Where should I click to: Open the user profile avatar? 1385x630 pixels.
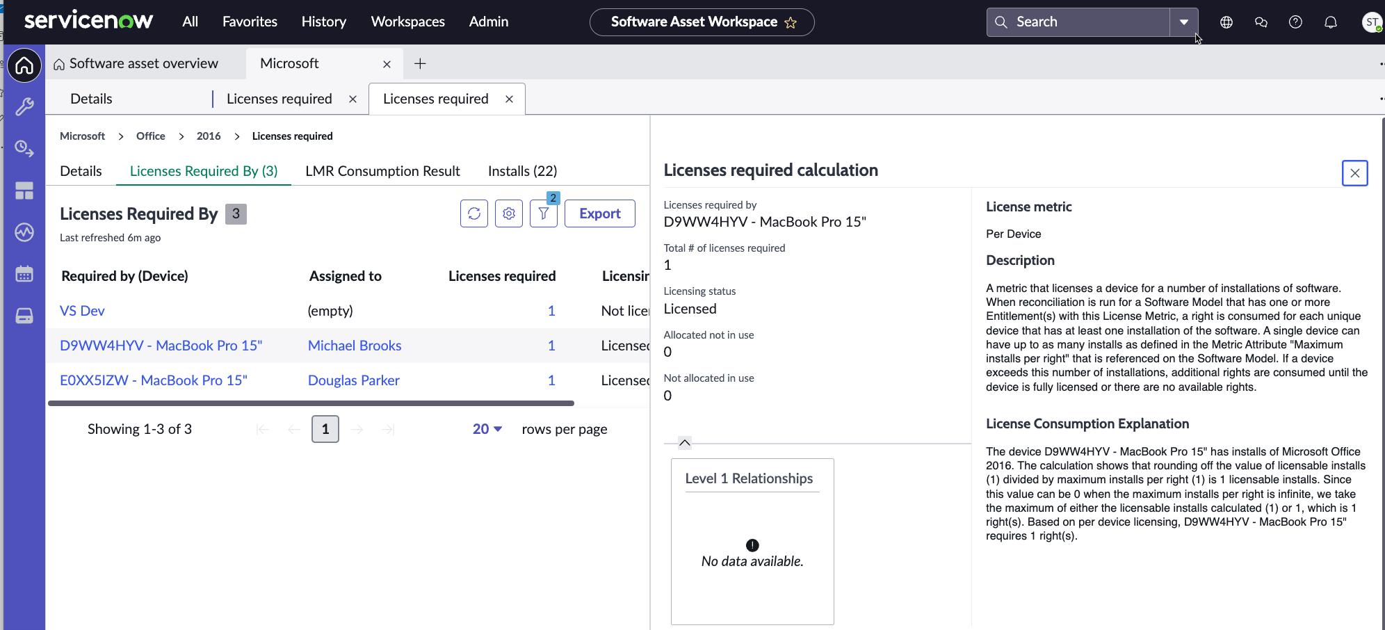[x=1372, y=22]
